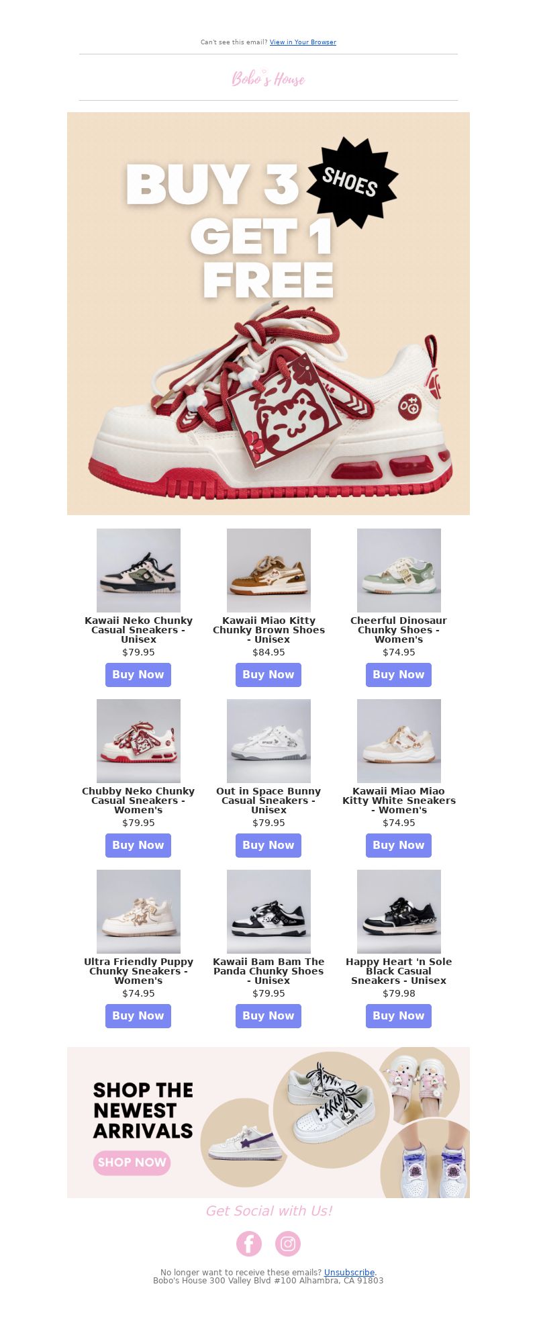The width and height of the screenshot is (537, 1317).
Task: Click the Shop the Newest Arrivals banner
Action: click(x=268, y=1122)
